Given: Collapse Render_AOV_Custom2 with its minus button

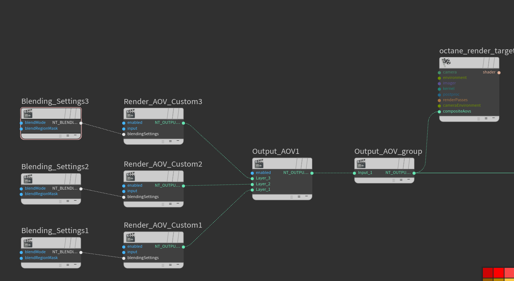Looking at the screenshot, I should click(x=178, y=204).
